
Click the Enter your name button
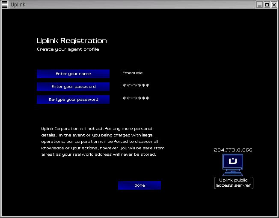pos(73,74)
